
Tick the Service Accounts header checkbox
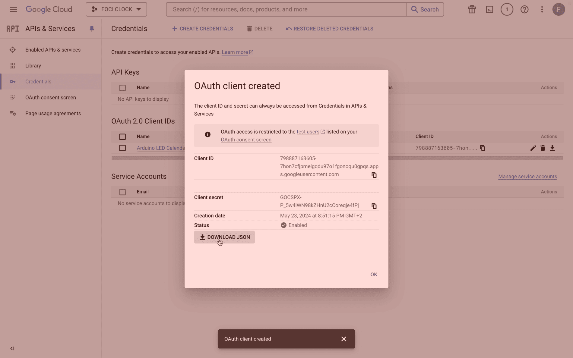point(122,192)
